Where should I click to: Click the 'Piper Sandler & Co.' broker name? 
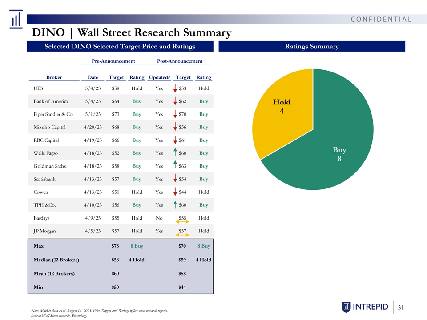(54, 114)
